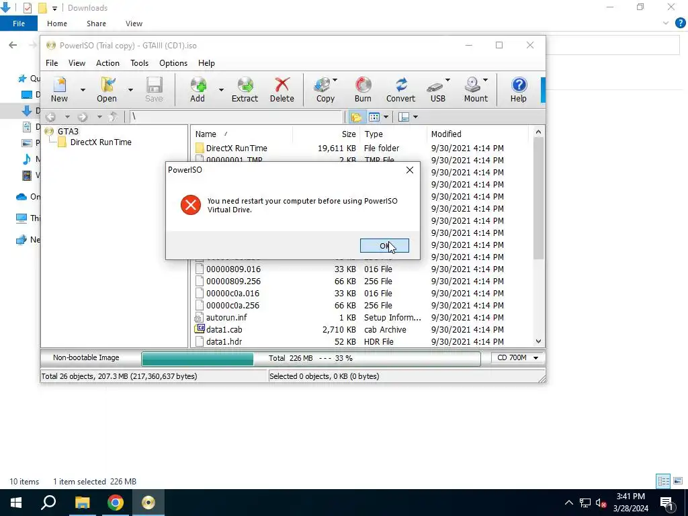
Task: Select the data1.hdr file
Action: point(349,341)
